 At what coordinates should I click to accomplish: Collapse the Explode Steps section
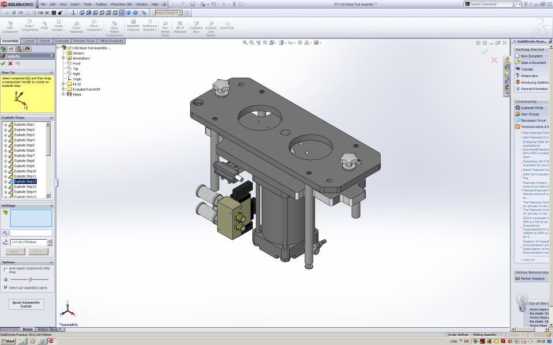tap(51, 117)
